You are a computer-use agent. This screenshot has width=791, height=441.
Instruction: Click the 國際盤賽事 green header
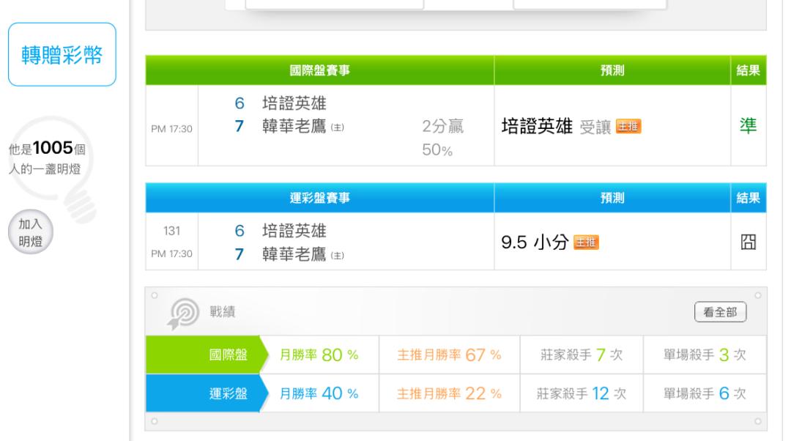(319, 70)
